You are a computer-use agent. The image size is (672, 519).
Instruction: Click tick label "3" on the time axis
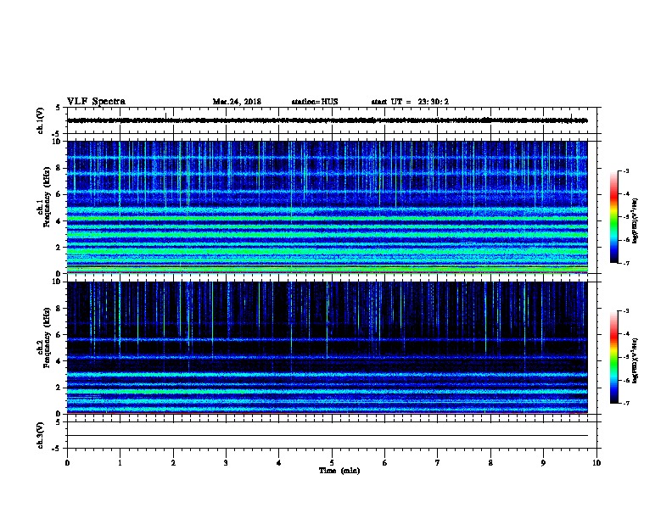(x=226, y=462)
